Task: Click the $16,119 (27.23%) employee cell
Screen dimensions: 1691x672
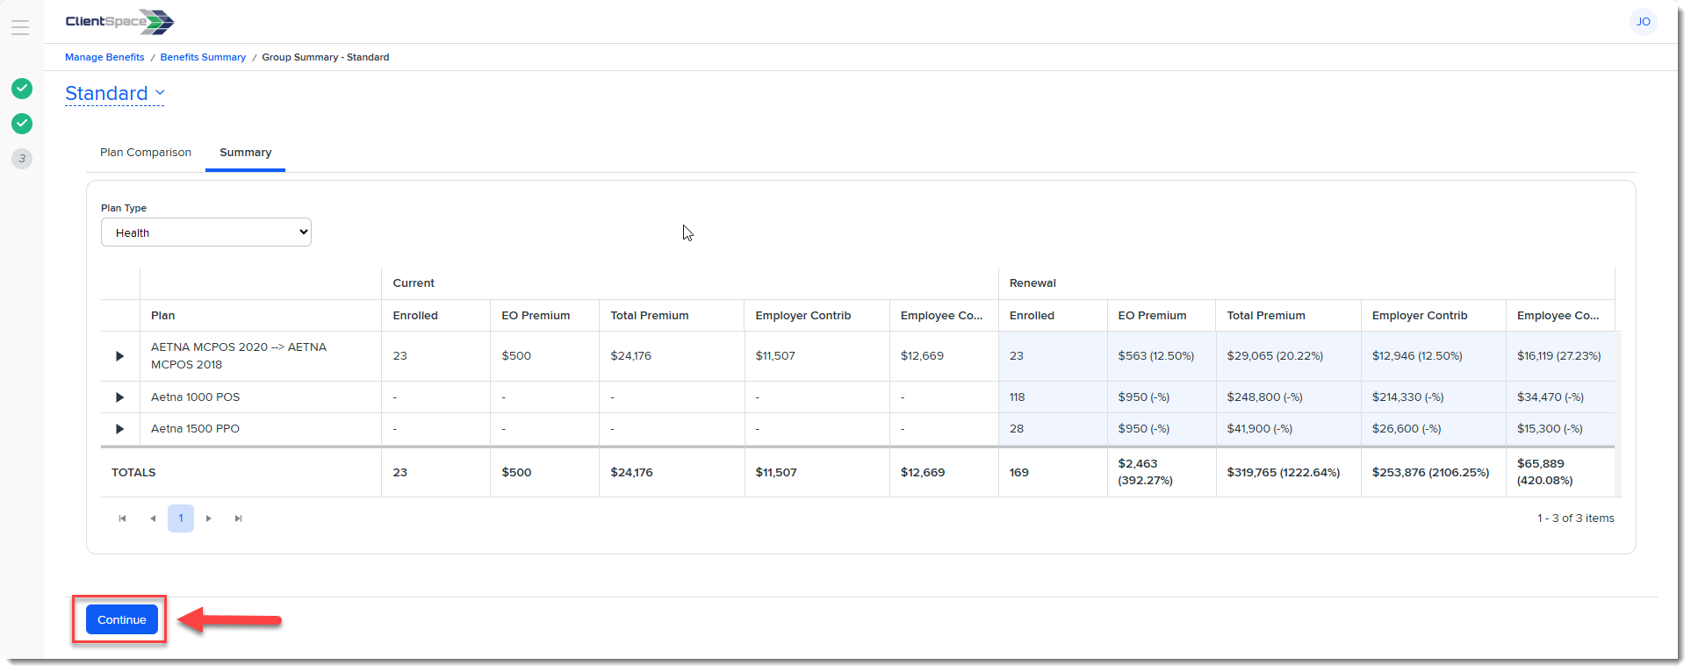Action: pyautogui.click(x=1558, y=356)
